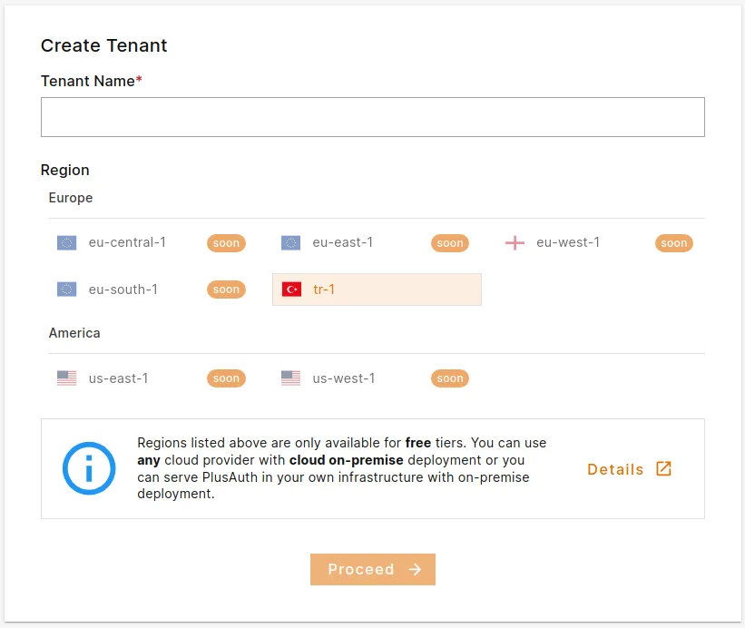
Task: Click the Tenant Name text field
Action: pyautogui.click(x=372, y=116)
